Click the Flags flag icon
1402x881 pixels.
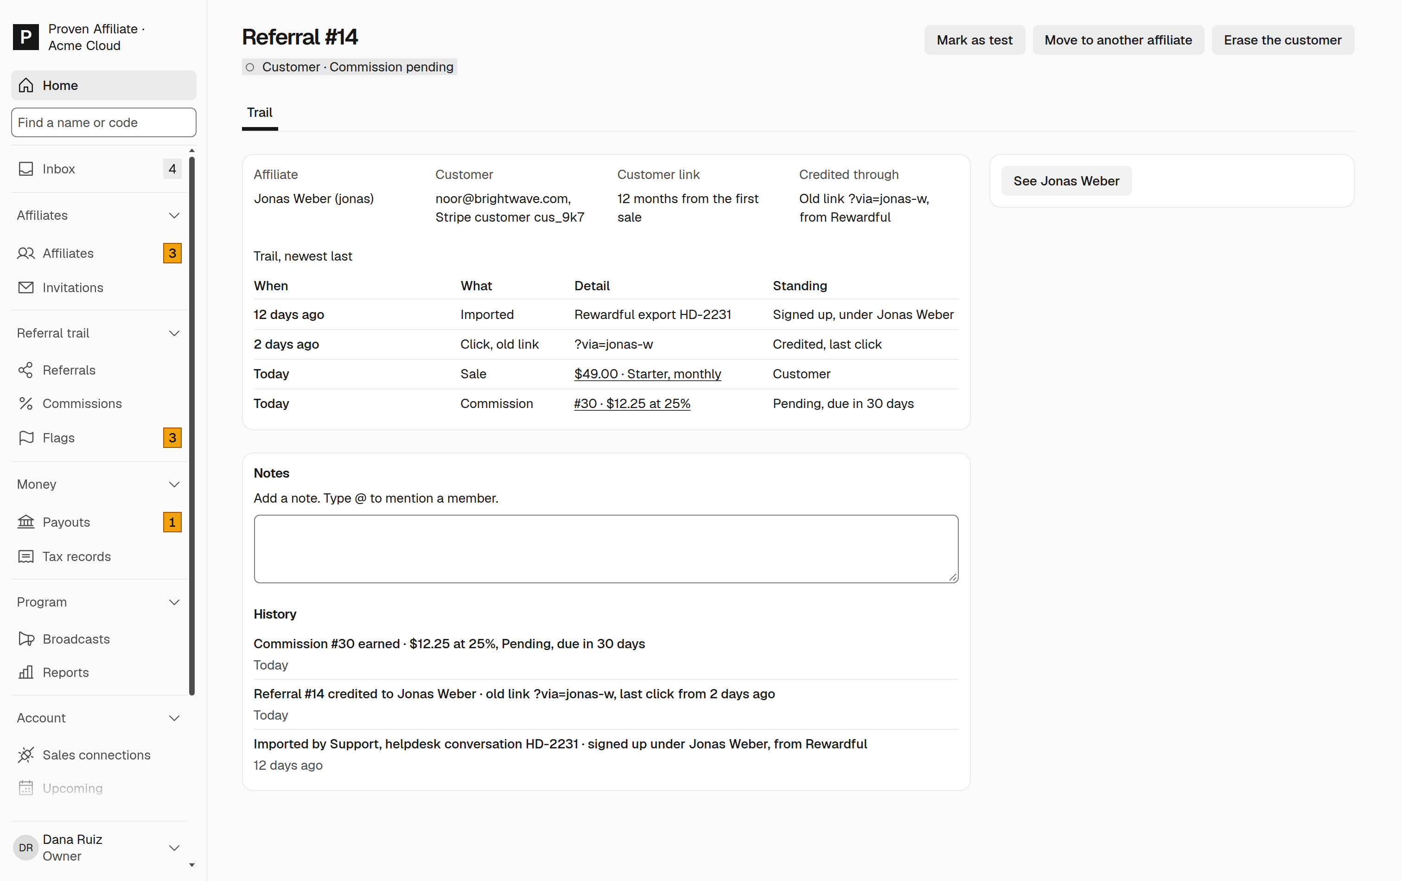pos(26,438)
